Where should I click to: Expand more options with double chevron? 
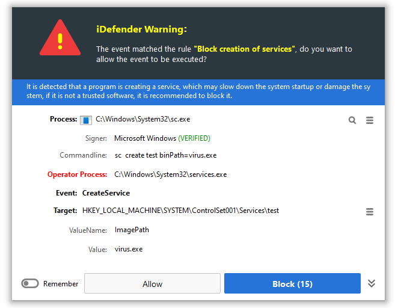coord(372,284)
